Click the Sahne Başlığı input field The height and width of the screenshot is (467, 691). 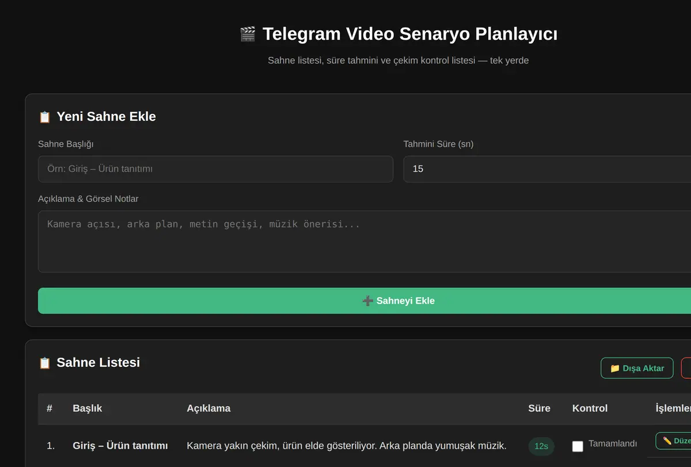pos(215,169)
